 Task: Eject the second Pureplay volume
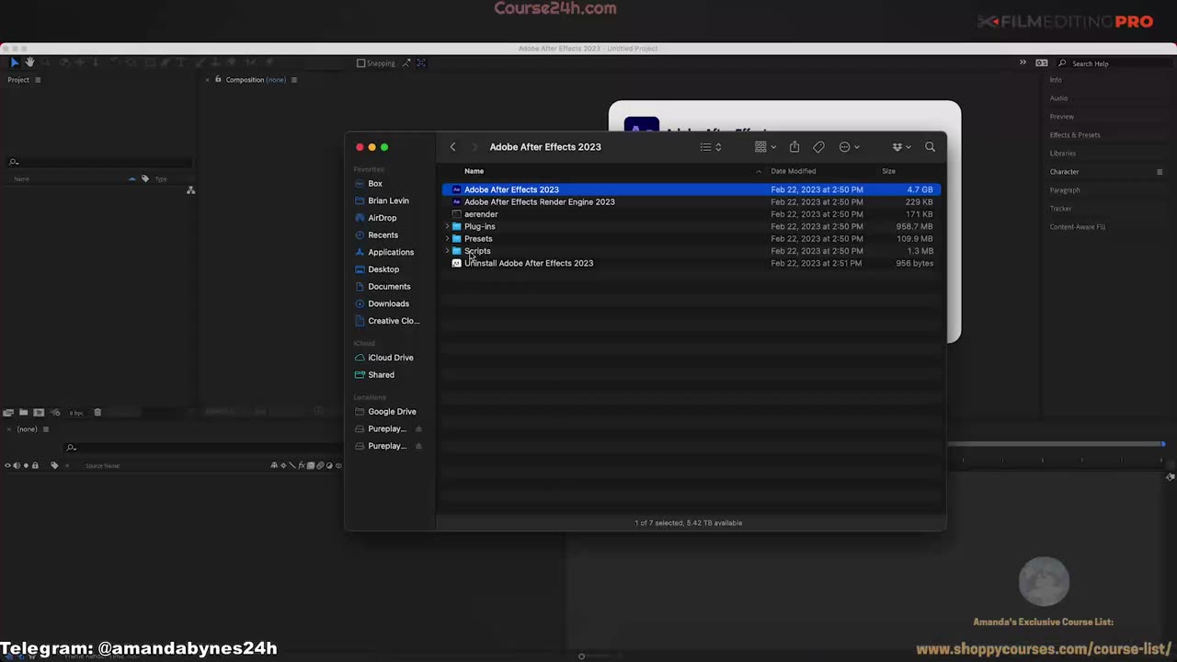[419, 446]
